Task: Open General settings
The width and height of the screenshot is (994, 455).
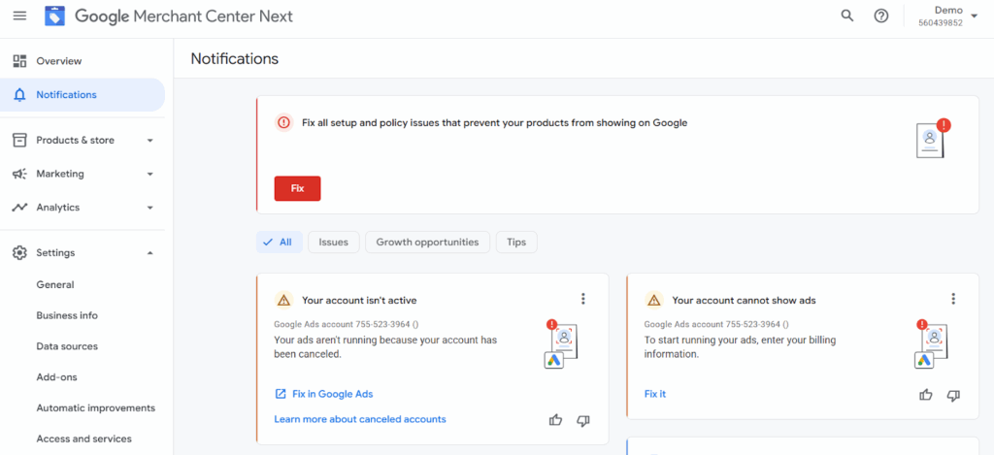Action: coord(55,285)
